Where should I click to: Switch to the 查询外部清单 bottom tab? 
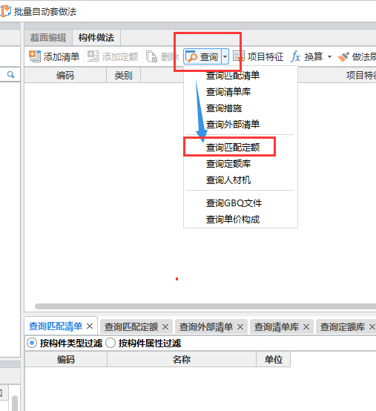click(206, 327)
